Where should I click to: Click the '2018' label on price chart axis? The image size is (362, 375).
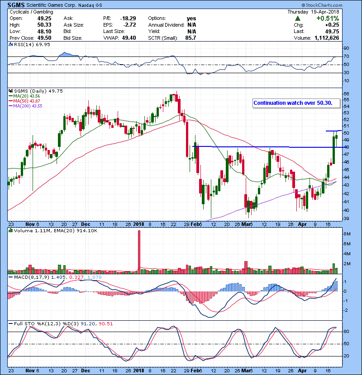(139, 225)
